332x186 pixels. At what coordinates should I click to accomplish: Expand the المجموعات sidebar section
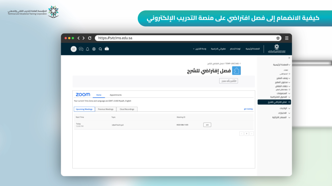283,93
